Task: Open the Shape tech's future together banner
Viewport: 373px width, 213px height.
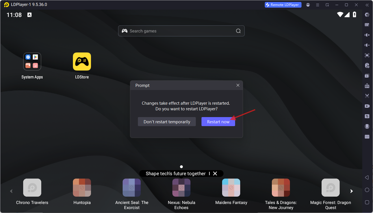Action: 176,174
